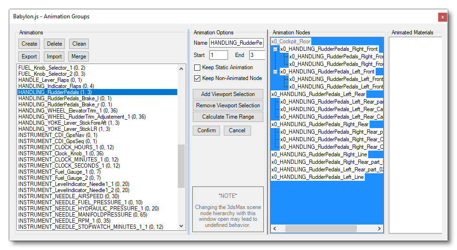Click the Export button

[29, 56]
